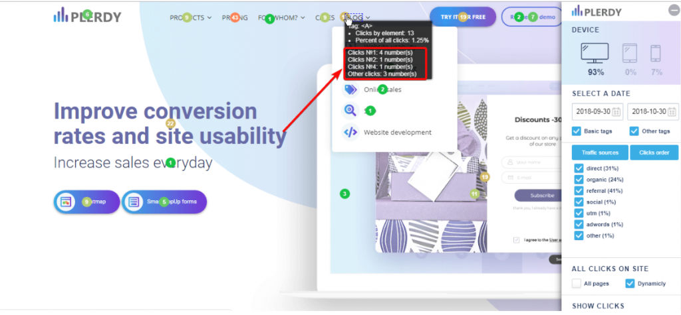Click the envelope icon in E-mail field

[510, 177]
